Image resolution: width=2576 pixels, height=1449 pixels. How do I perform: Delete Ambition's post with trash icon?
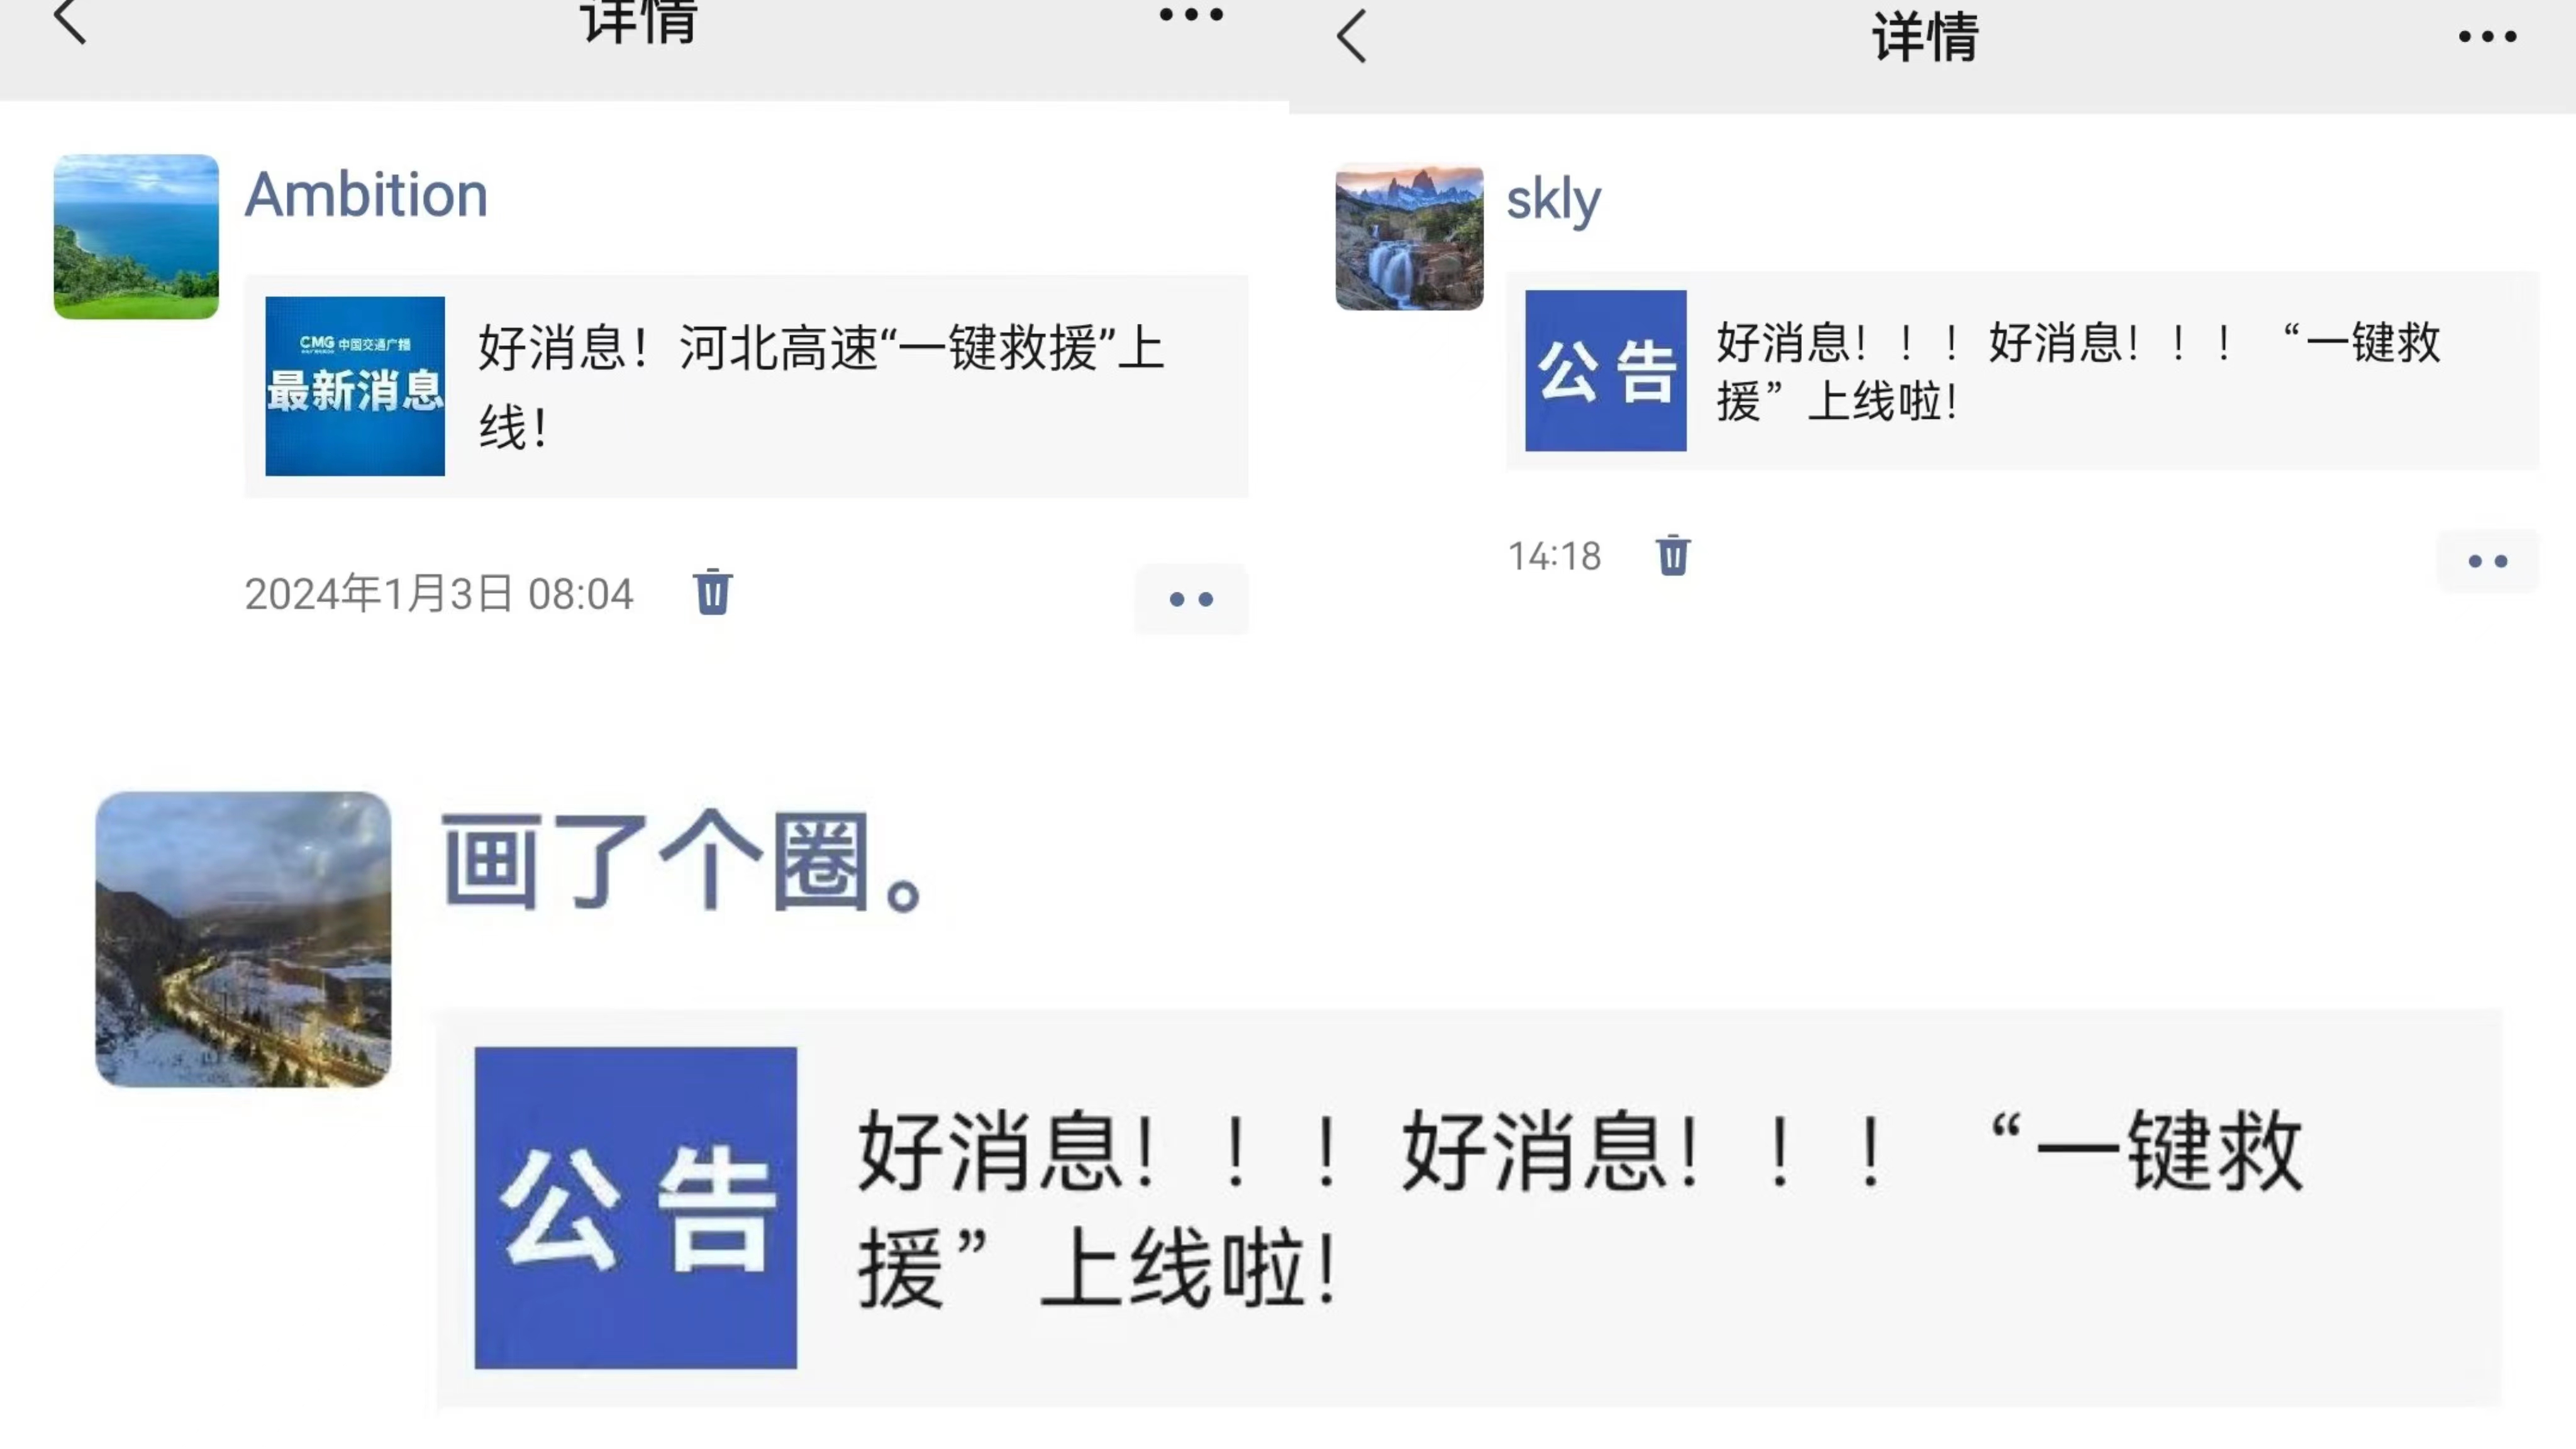712,592
